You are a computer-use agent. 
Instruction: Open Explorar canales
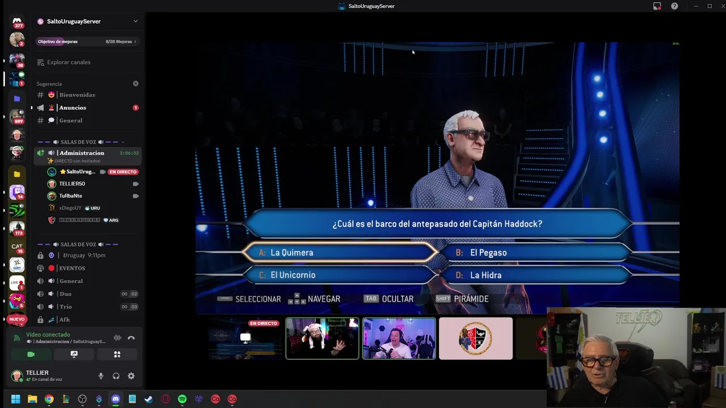point(69,62)
